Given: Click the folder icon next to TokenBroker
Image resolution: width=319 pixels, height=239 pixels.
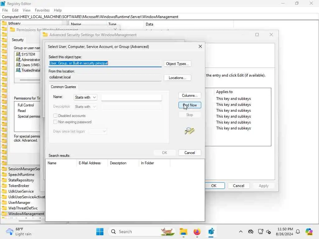Looking at the screenshot, I should (4, 185).
